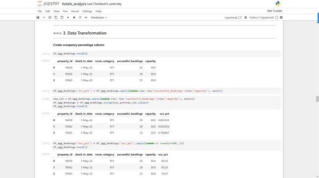Image resolution: width=319 pixels, height=178 pixels.
Task: Interrupt the kernel with the stop icon
Action: (74, 18)
